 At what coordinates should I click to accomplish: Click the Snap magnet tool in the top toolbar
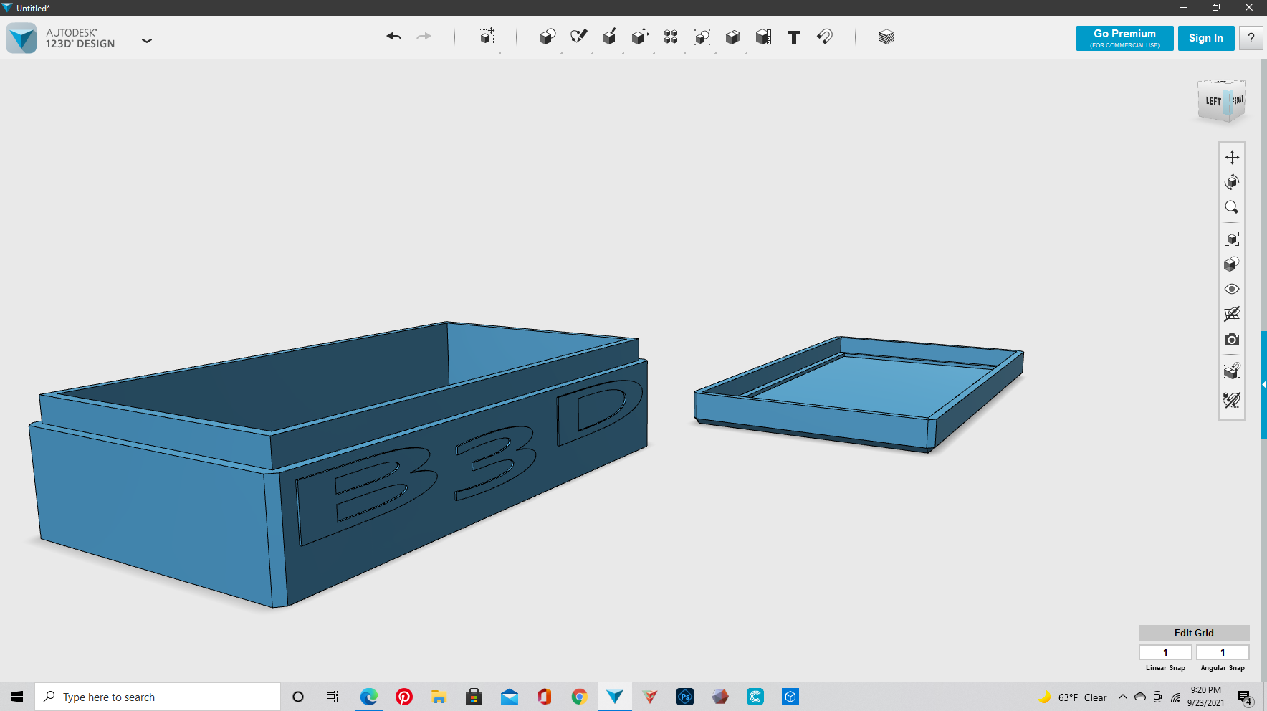(x=825, y=37)
